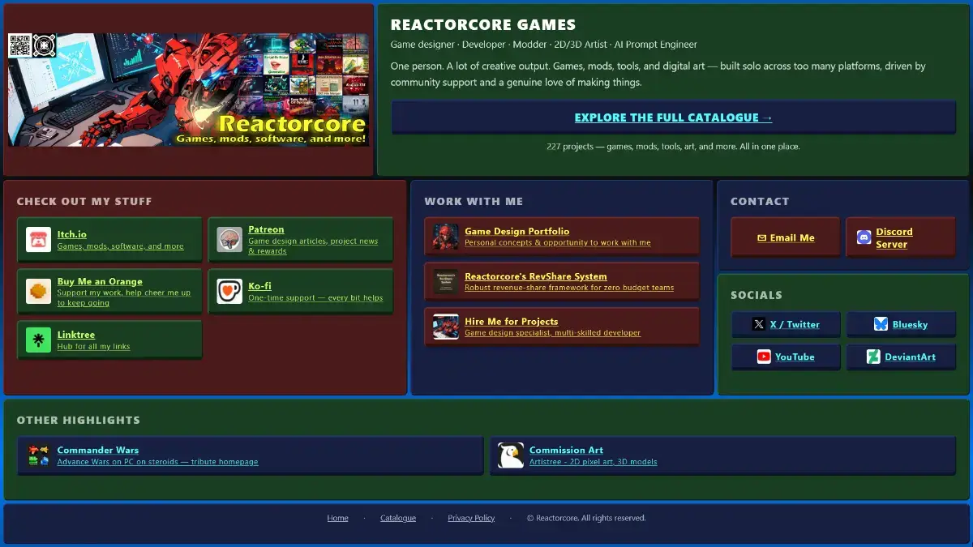Image resolution: width=973 pixels, height=547 pixels.
Task: Click 'Artistree - 2D pixel art, 3D models' text
Action: (593, 462)
